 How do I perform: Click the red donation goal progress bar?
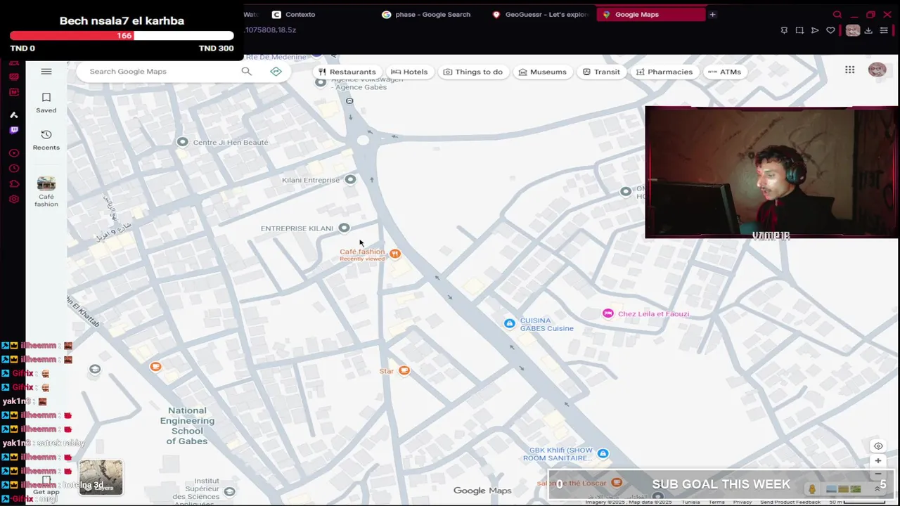[122, 35]
